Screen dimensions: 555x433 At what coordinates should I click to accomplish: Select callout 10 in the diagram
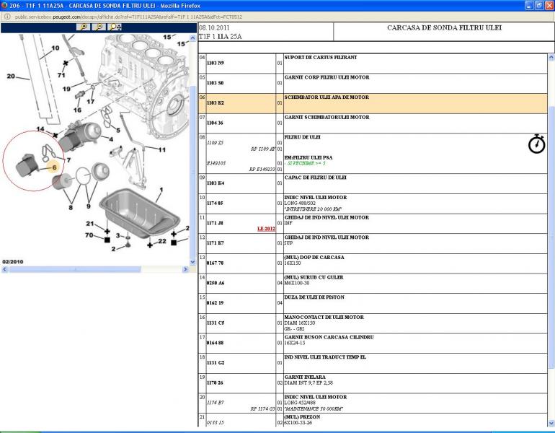55,48
